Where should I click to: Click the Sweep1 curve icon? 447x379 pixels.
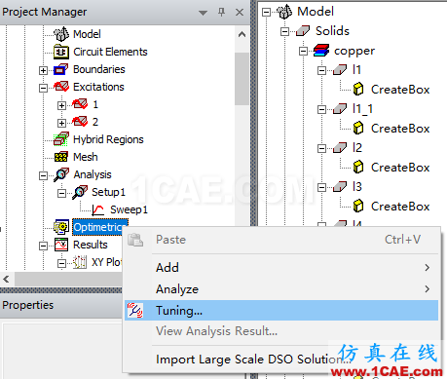tap(97, 209)
